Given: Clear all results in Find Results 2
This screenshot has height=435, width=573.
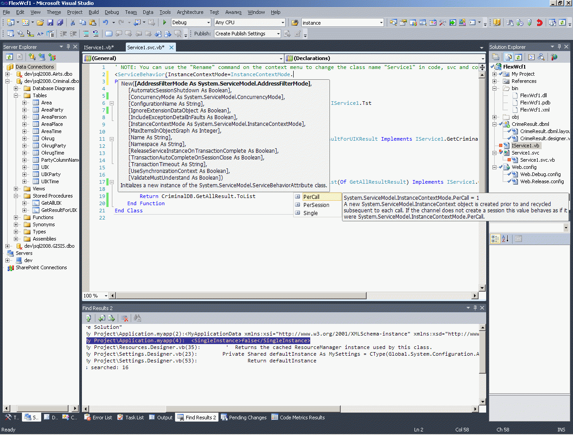Looking at the screenshot, I should (125, 318).
